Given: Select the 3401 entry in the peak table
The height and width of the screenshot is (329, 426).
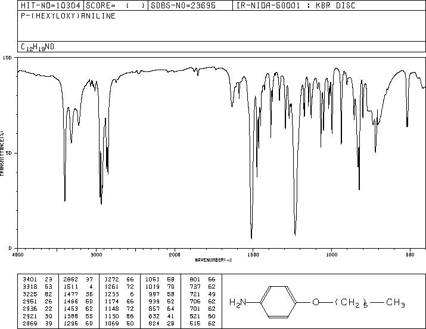Looking at the screenshot, I should pos(30,280).
